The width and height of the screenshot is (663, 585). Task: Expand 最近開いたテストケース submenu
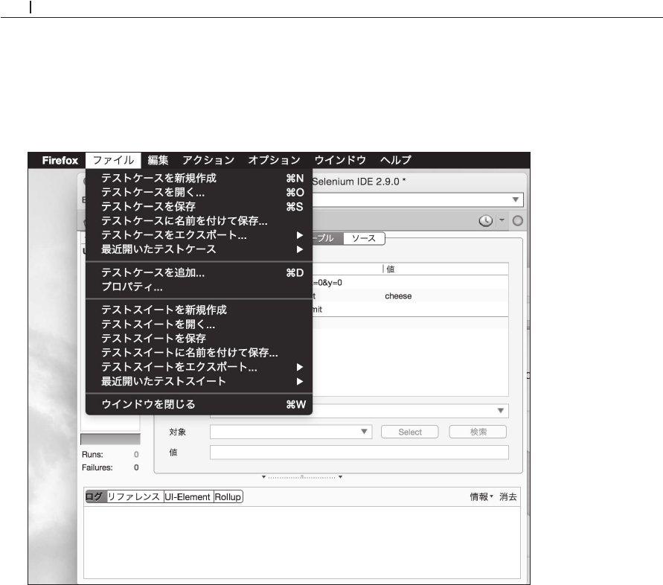[x=199, y=249]
